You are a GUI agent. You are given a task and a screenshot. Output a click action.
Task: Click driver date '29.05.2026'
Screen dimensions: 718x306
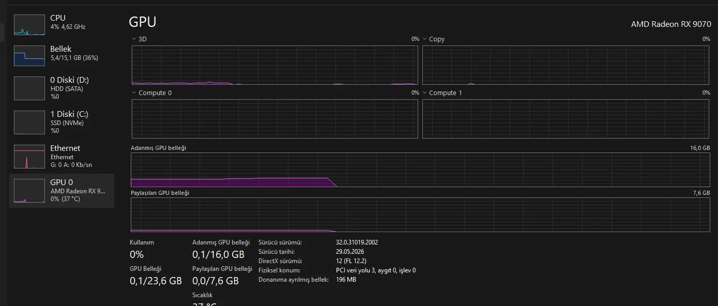(x=350, y=252)
